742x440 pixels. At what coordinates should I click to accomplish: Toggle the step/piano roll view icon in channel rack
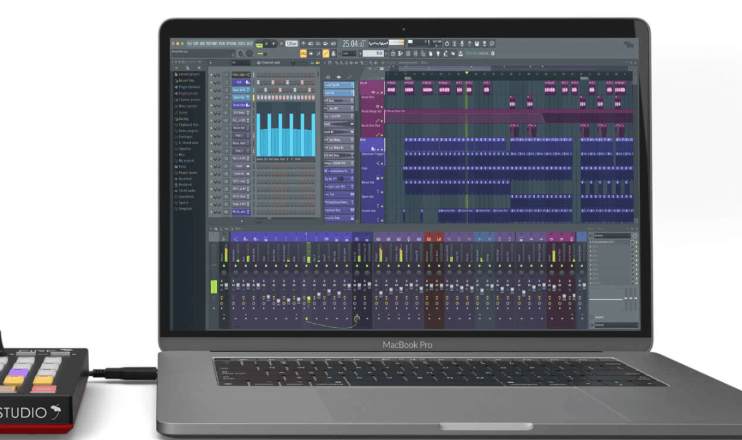[317, 62]
